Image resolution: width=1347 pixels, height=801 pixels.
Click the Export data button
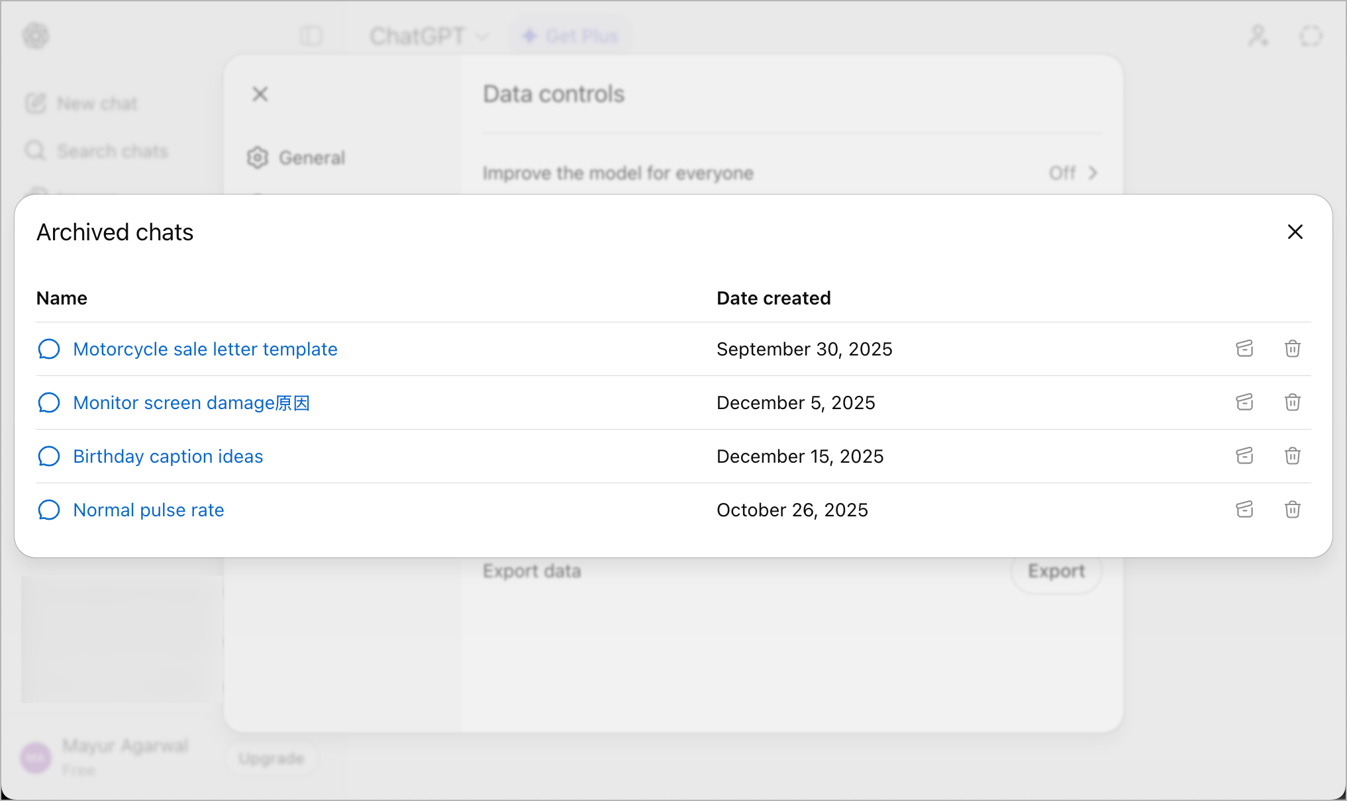pyautogui.click(x=1056, y=571)
